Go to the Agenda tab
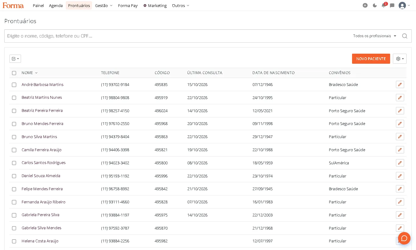The image size is (416, 250). click(x=56, y=5)
